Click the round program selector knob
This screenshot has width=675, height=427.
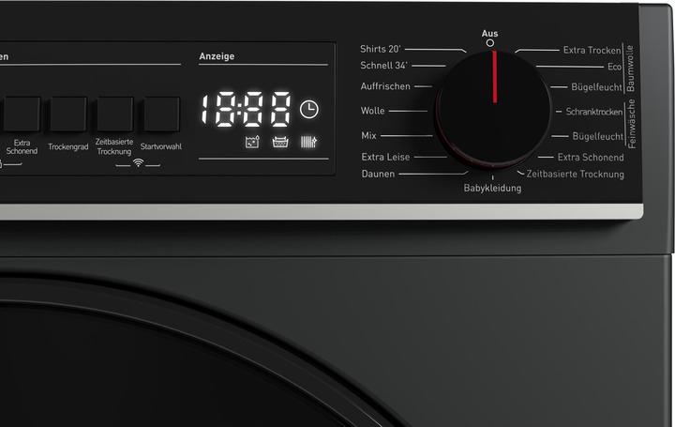pyautogui.click(x=493, y=109)
